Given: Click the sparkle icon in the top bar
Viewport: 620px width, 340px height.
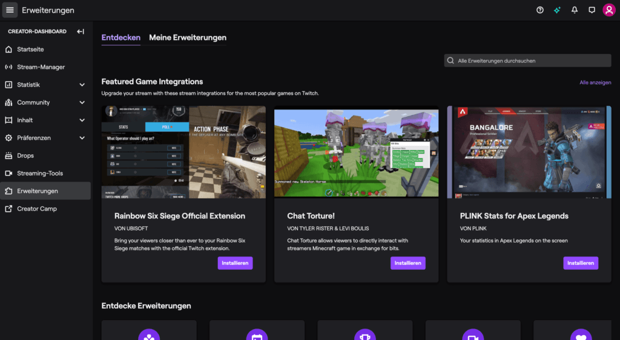Looking at the screenshot, I should point(557,10).
